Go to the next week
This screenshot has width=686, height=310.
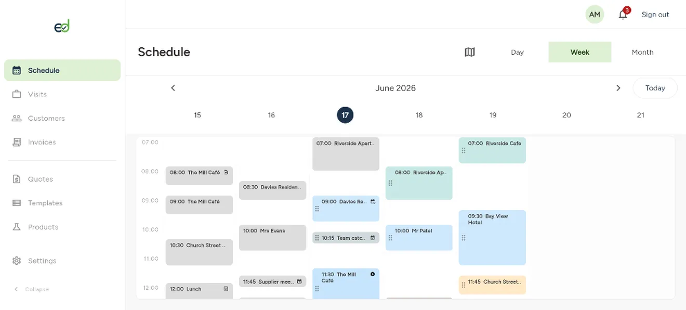coord(618,88)
